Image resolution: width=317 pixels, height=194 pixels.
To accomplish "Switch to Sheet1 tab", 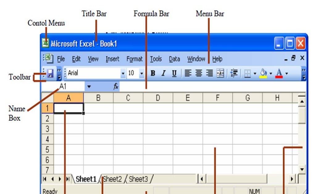I will 86,179.
